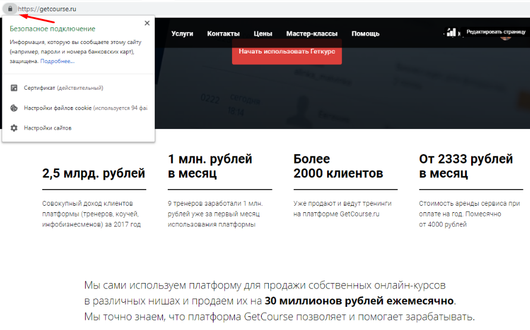
Task: Click the Более 2000 клиентов heading
Action: (338, 166)
